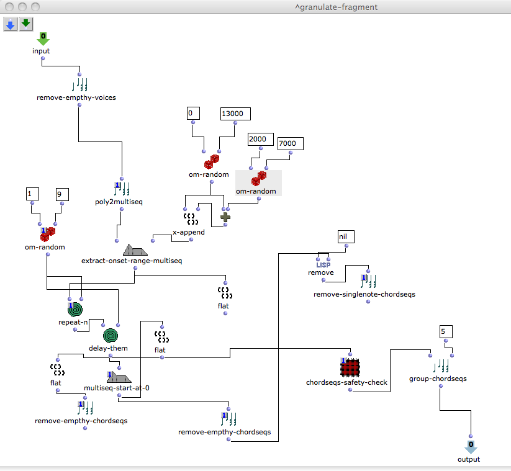Image resolution: width=511 pixels, height=471 pixels.
Task: Click the value box containing 13000
Action: tap(235, 114)
